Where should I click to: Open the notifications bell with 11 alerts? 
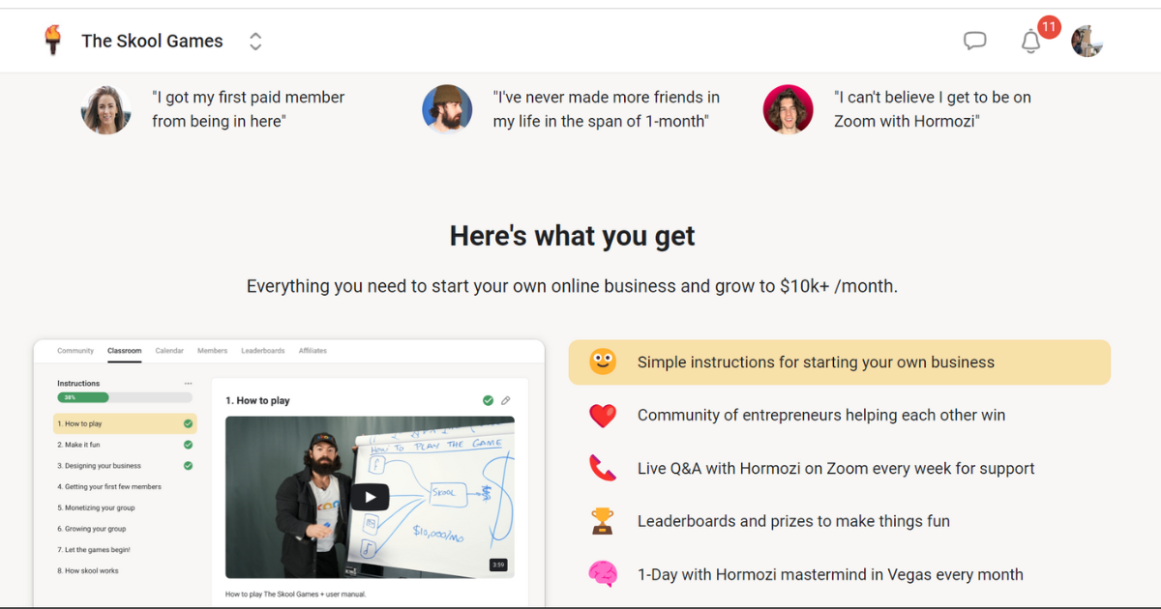point(1031,42)
